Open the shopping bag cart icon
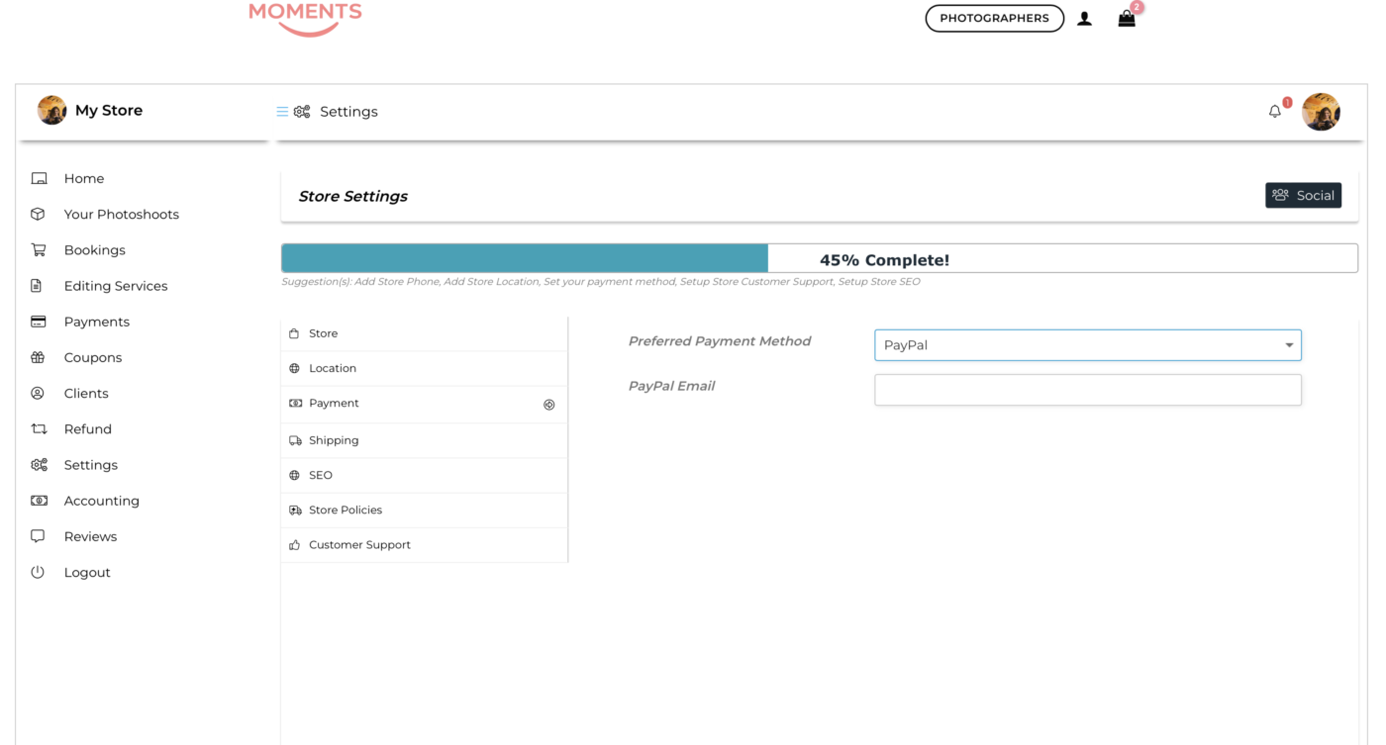The width and height of the screenshot is (1386, 745). [1127, 18]
